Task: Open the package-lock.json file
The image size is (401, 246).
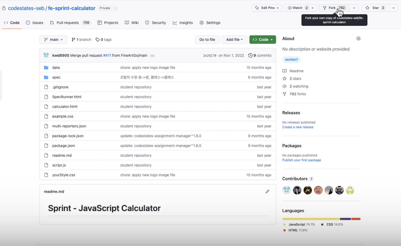Action: tap(68, 136)
